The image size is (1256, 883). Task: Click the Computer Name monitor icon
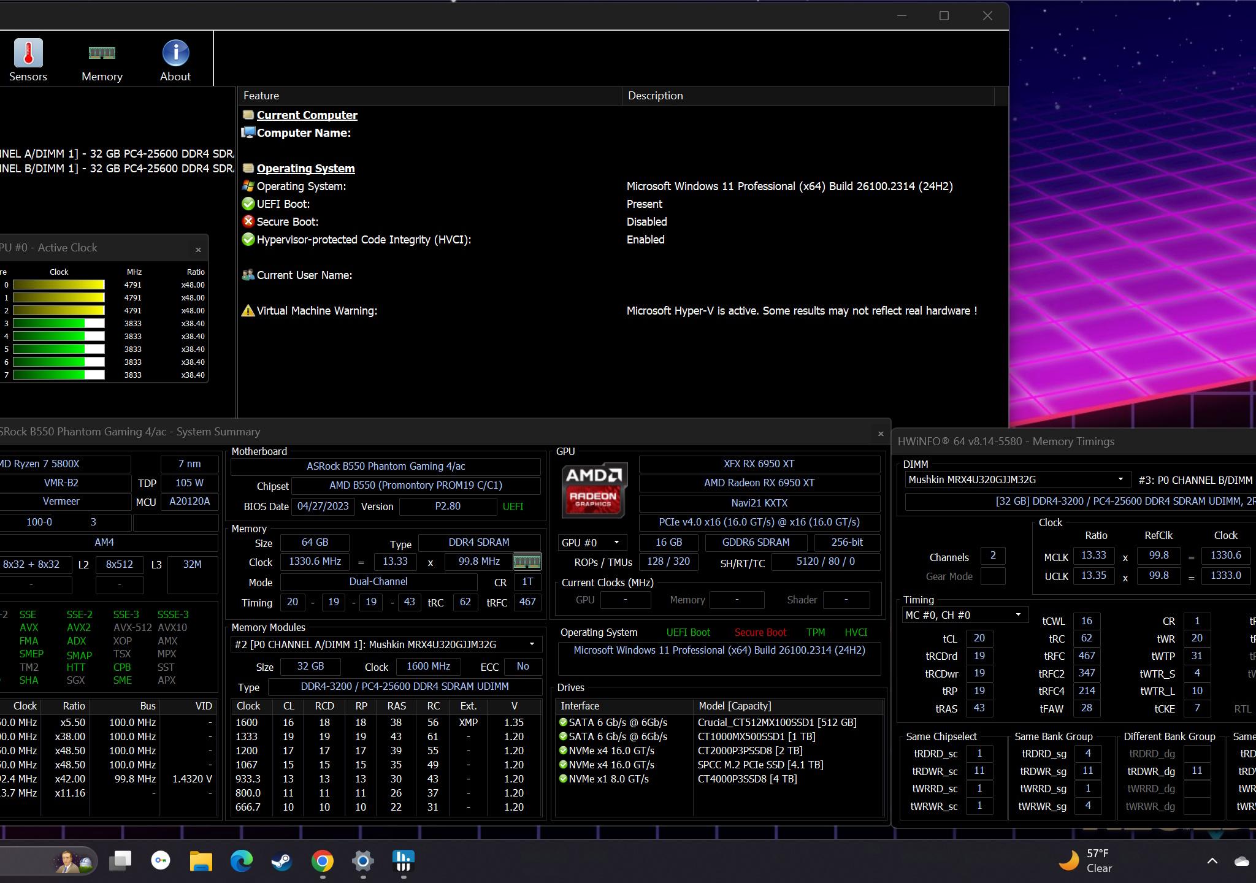248,132
